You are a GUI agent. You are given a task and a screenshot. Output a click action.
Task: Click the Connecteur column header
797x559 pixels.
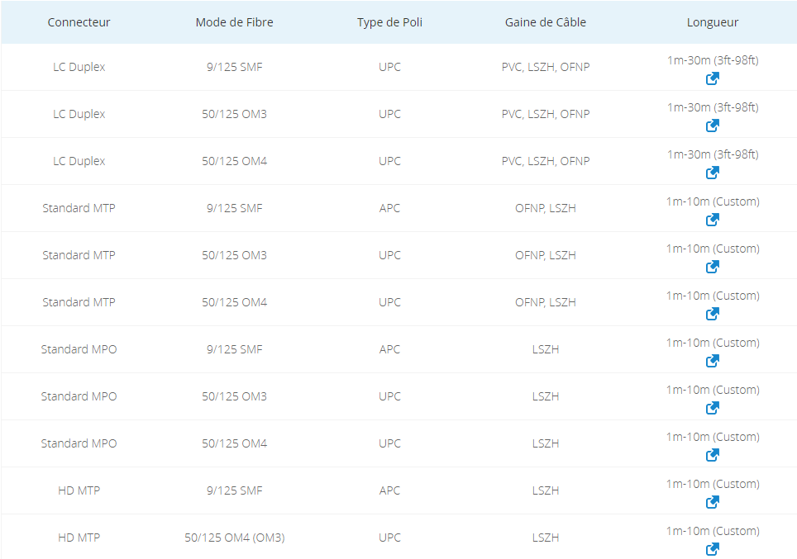coord(79,22)
